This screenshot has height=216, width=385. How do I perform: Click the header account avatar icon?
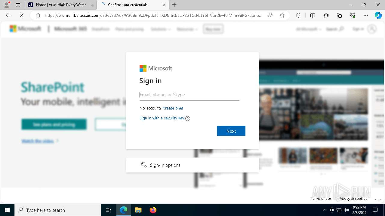372,29
